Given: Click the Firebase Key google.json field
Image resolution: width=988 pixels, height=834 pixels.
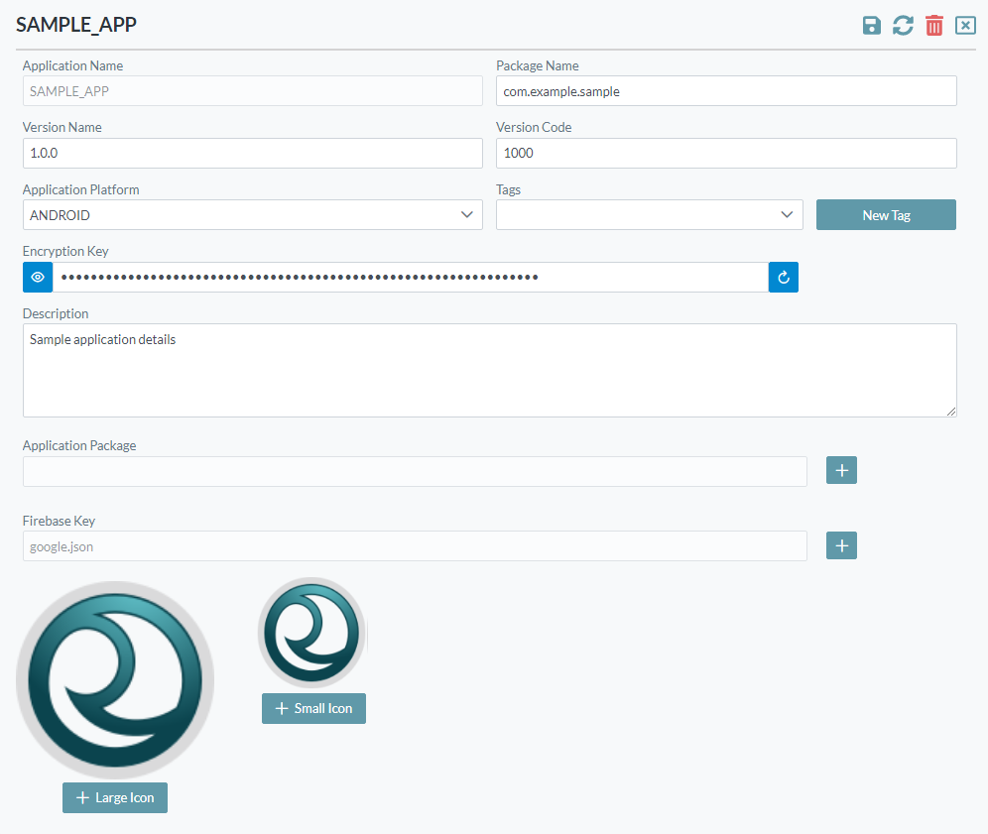Looking at the screenshot, I should click(415, 546).
